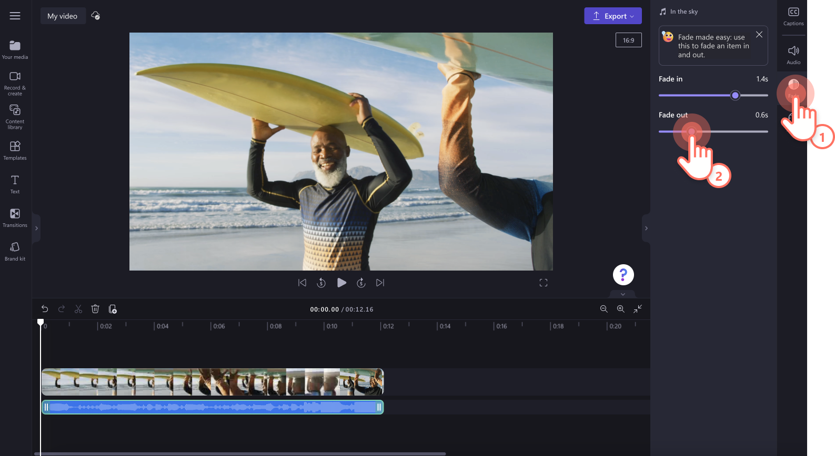Click the timeline playhead marker
Image resolution: width=835 pixels, height=456 pixels.
click(41, 322)
